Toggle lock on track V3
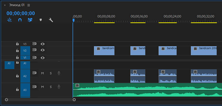The image size is (222, 106). pyautogui.click(x=17, y=44)
